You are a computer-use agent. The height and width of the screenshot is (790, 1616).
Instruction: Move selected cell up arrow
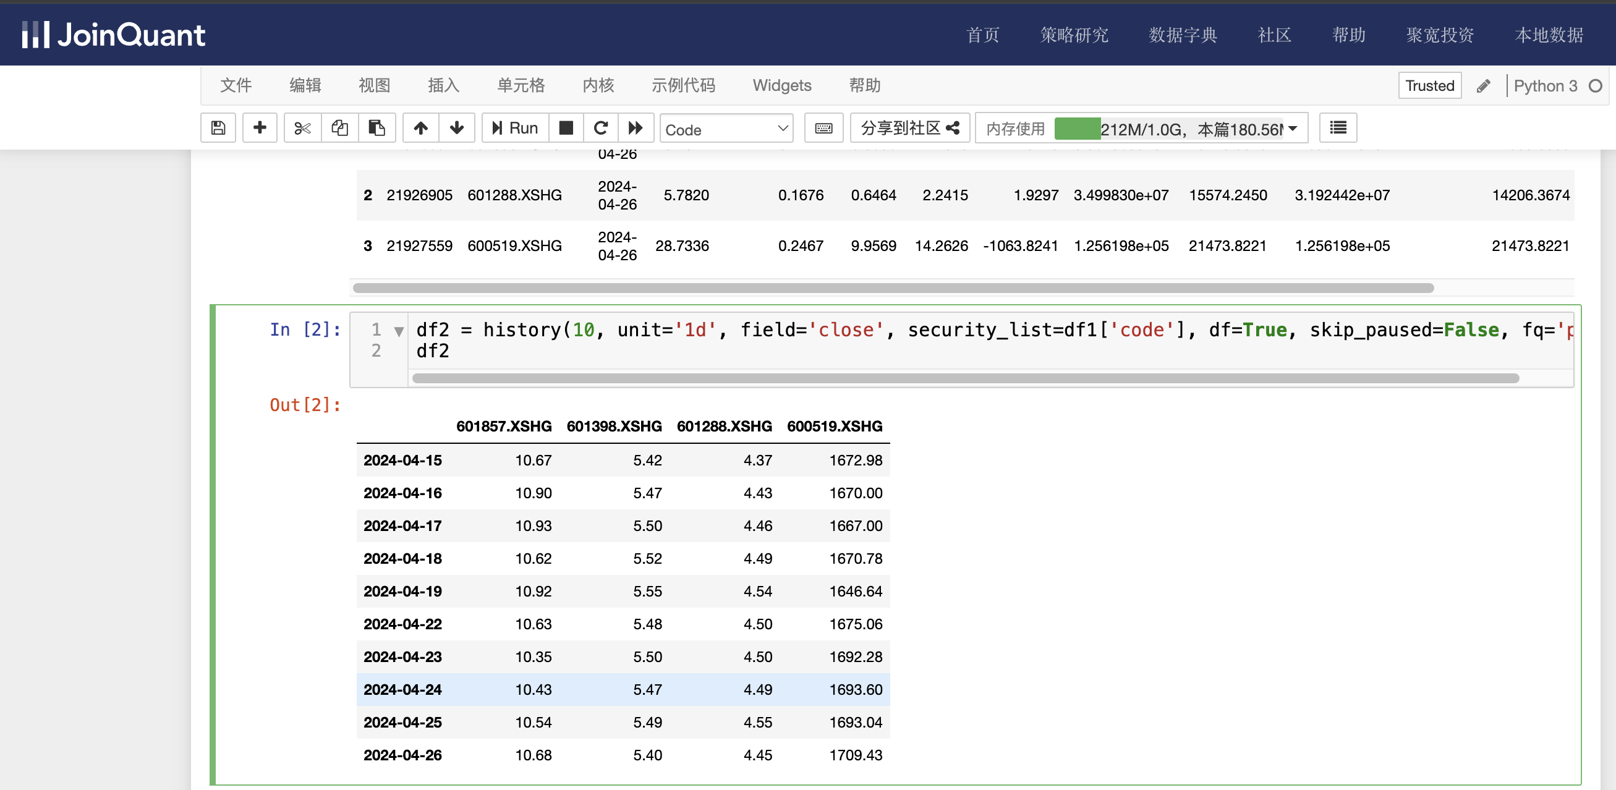pyautogui.click(x=420, y=128)
